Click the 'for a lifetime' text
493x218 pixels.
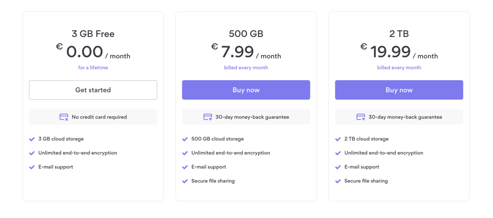coord(93,67)
